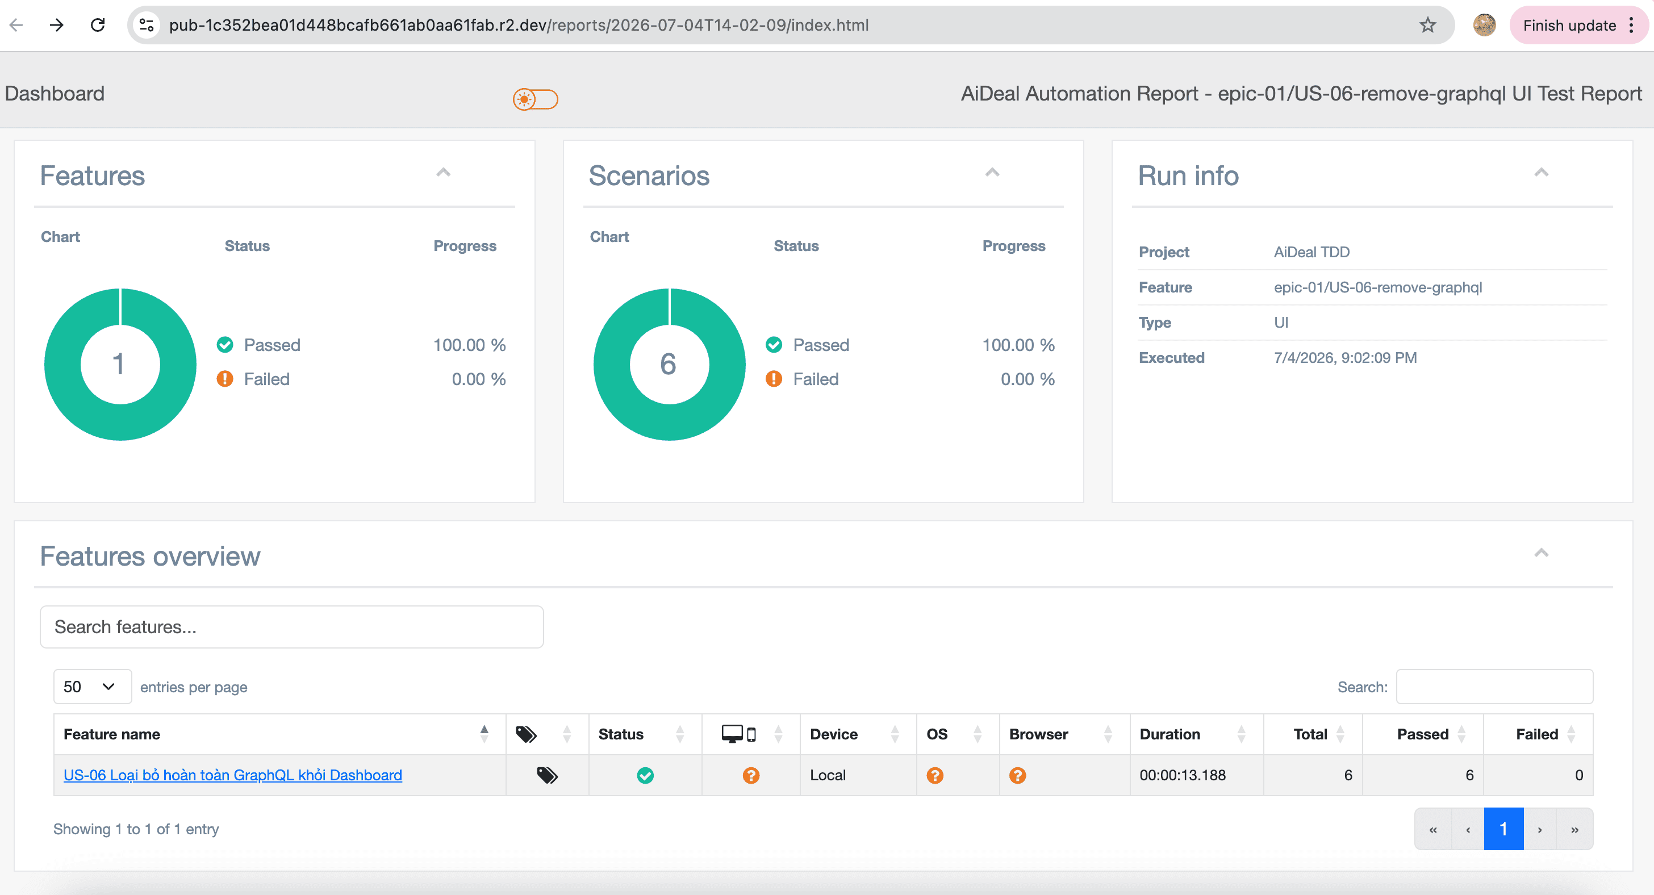Click unknown device-type icon in US-06 row

click(x=750, y=776)
